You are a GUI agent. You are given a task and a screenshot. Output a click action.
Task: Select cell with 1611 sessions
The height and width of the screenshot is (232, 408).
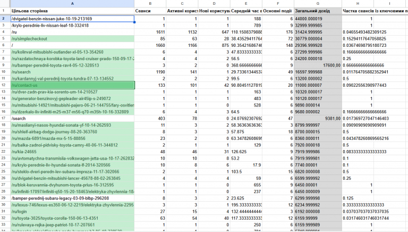pyautogui.click(x=150, y=32)
